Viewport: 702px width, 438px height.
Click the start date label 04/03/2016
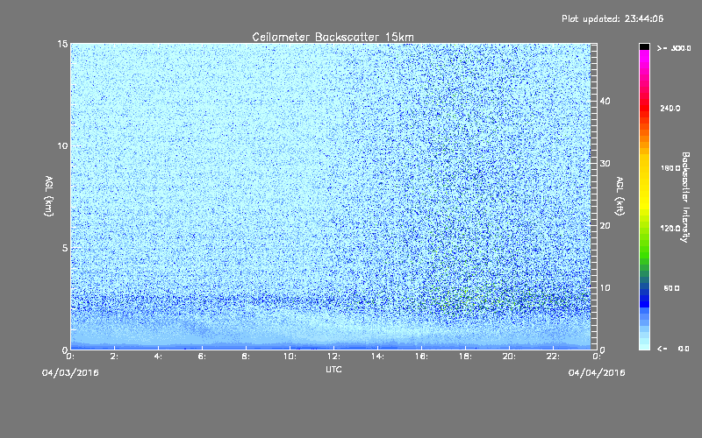[70, 373]
